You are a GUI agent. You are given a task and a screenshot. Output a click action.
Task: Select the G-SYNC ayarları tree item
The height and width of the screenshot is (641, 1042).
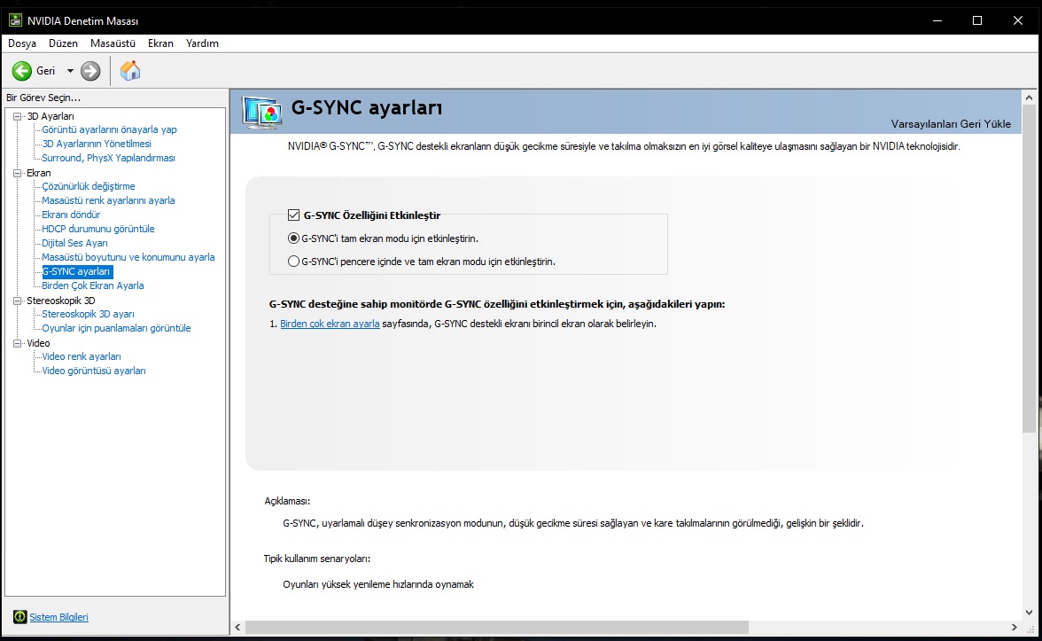coord(76,271)
